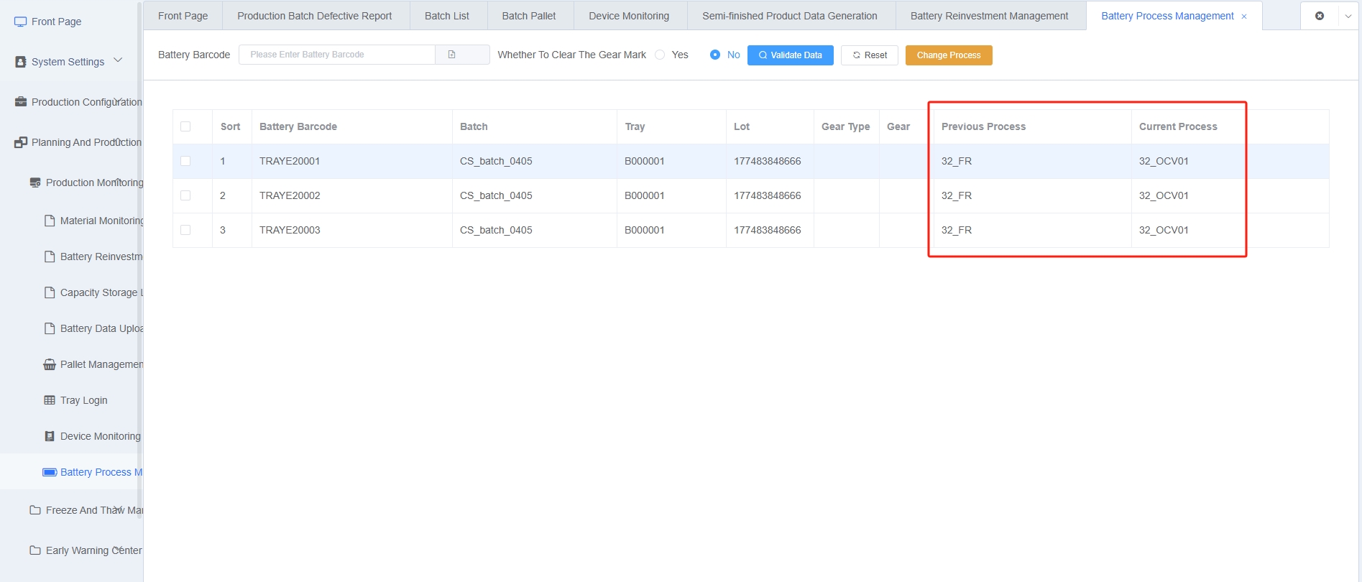Click the orange Change Process button

tap(949, 55)
